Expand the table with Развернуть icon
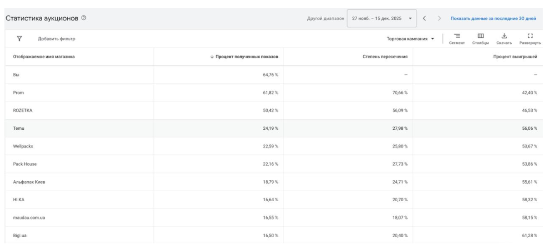Viewport: 545px width, 244px height. coord(530,38)
